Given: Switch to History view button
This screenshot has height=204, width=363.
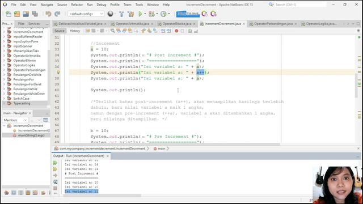Looking at the screenshot, I should point(74,31).
